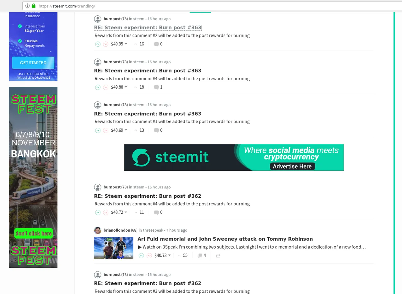Downvote the $48.69 burn post comment

click(106, 130)
